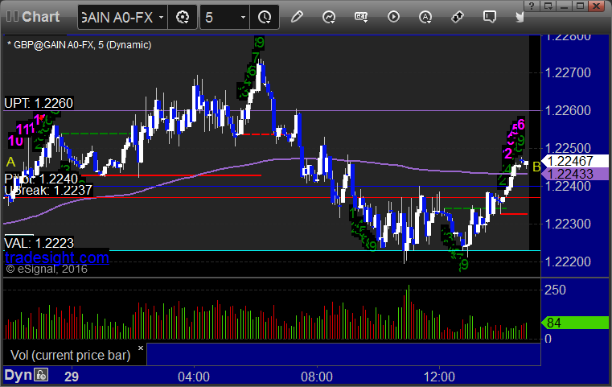
Task: Click the 04:00 time axis label
Action: 194,377
